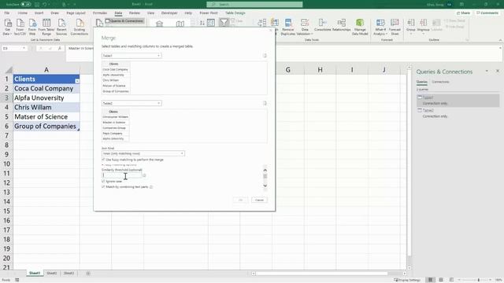
Task: Add a new sheet with plus button
Action: [x=87, y=274]
